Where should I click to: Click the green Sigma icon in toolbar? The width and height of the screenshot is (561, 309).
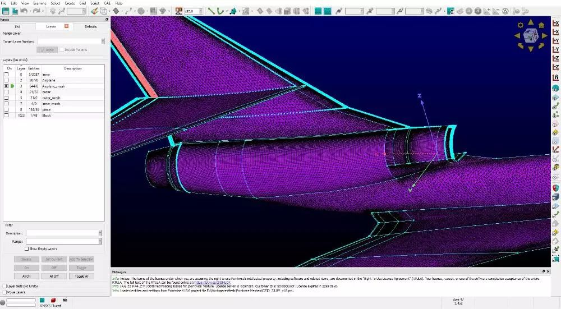point(450,11)
